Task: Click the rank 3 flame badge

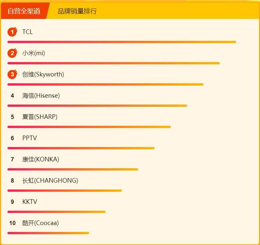Action: point(12,74)
